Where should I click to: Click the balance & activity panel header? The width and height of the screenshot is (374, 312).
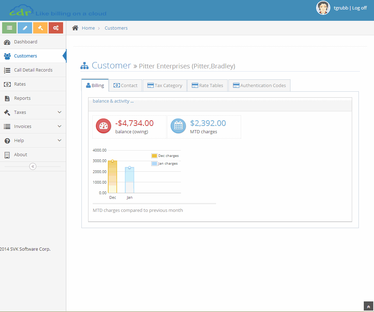[x=220, y=104]
